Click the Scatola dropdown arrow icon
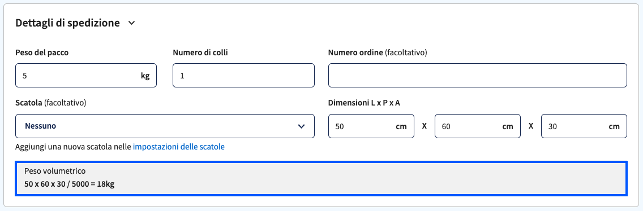Screen dimensions: 643x211 click(x=301, y=126)
